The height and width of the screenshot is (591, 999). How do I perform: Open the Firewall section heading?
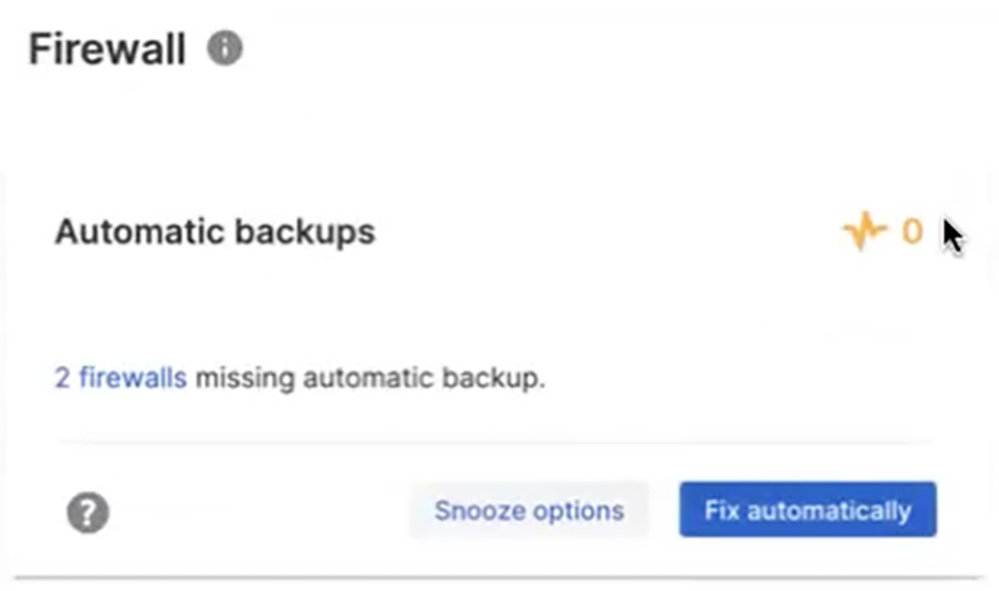pyautogui.click(x=105, y=48)
